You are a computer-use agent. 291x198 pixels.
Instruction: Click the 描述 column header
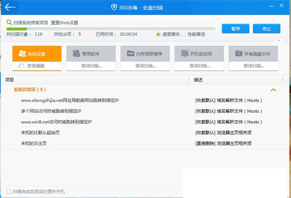[x=198, y=80]
